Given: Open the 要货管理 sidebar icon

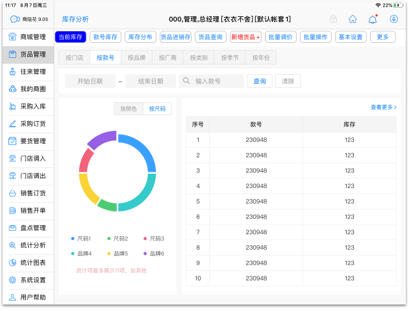Looking at the screenshot, I should pyautogui.click(x=12, y=141).
